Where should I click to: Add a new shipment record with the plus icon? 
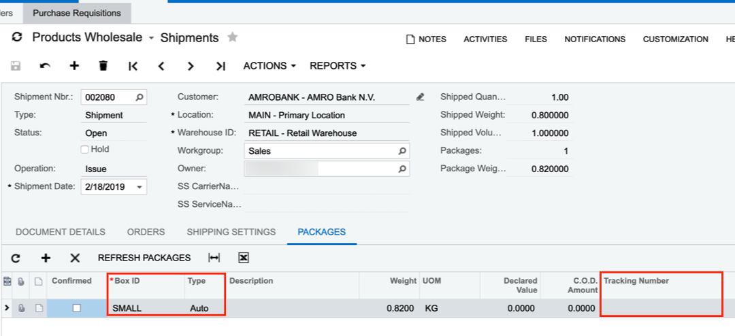pos(74,66)
